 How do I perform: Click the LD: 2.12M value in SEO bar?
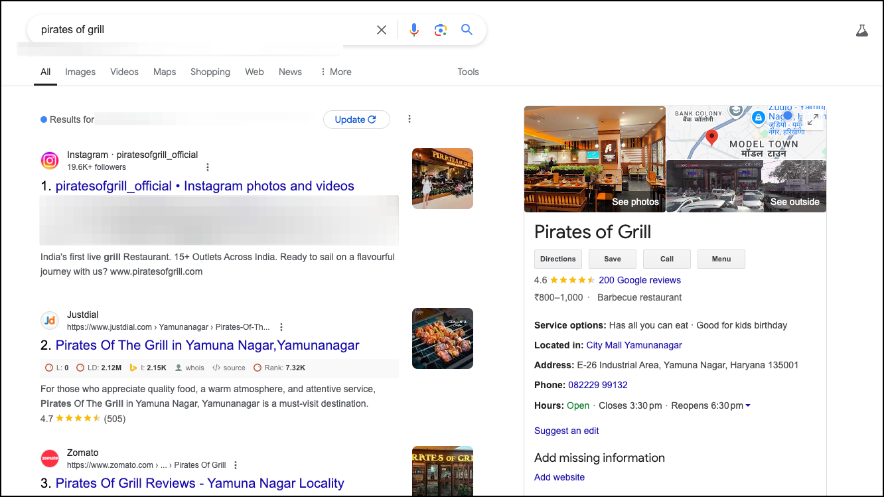100,368
